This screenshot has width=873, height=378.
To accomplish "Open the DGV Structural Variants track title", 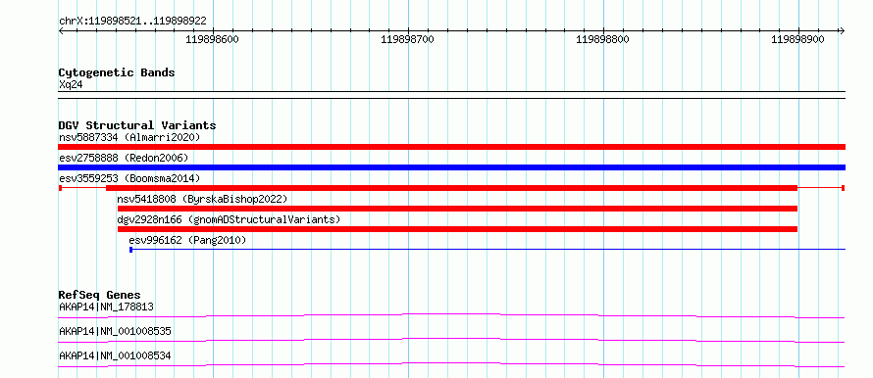I will coord(137,125).
